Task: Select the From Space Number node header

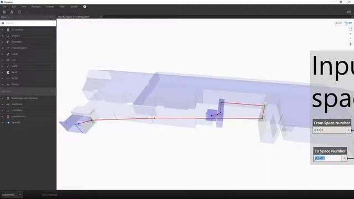Action: click(332, 123)
